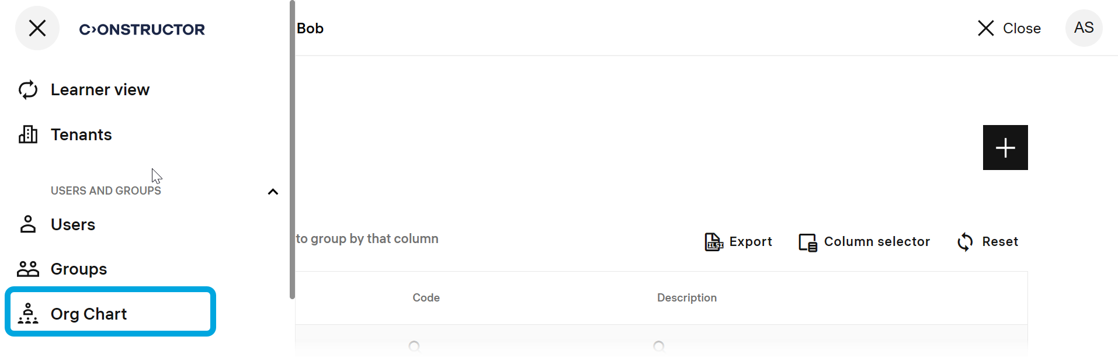Screen dimensions: 1118x357
Task: Open Learner view from the sidebar
Action: click(x=100, y=90)
